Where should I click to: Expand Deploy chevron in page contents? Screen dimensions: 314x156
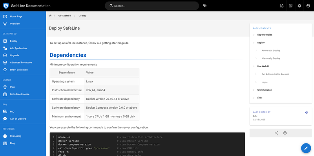pyautogui.click(x=254, y=43)
